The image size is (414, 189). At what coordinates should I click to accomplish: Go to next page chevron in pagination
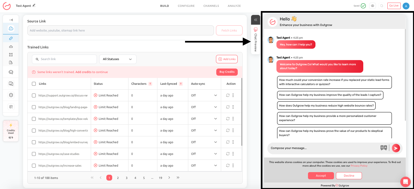(x=169, y=178)
